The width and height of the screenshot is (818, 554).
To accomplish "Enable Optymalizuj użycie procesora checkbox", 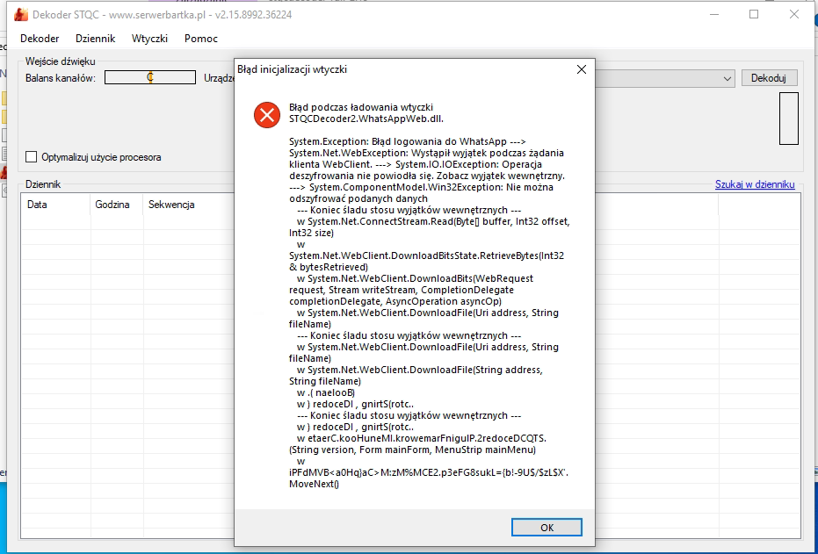I will click(33, 157).
